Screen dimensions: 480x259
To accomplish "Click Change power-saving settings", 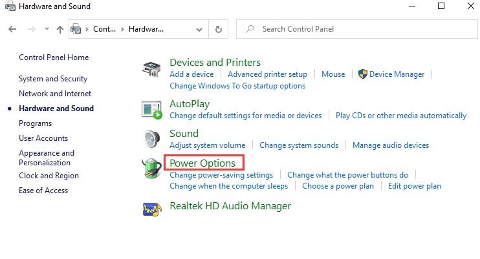I will [221, 175].
